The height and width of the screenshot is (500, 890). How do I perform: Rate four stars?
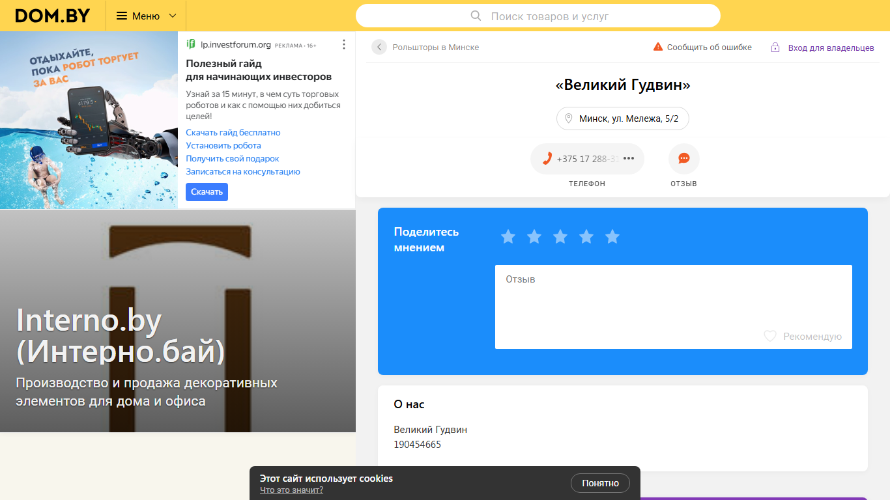(x=586, y=237)
